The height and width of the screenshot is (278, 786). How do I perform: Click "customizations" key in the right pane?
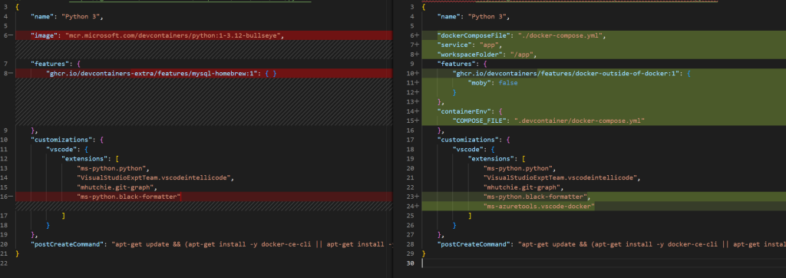click(468, 140)
